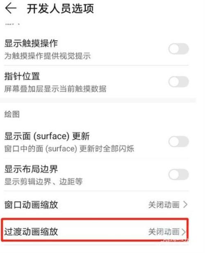The width and height of the screenshot is (205, 253).
Task: Tap 显示剪辑边界、边距等 description
Action: [43, 181]
